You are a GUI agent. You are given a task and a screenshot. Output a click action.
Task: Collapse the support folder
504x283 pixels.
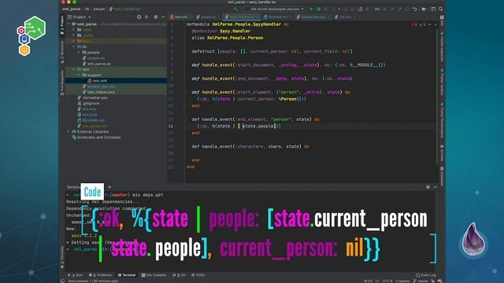point(79,75)
